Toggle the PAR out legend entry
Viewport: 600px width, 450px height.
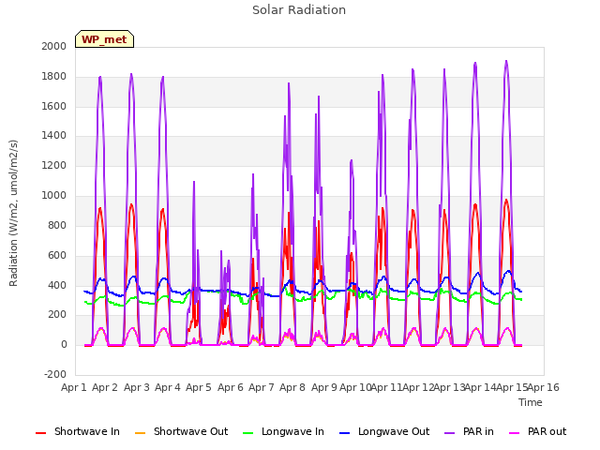537,431
